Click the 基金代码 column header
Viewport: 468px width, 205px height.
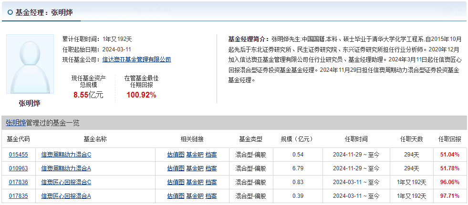18,139
